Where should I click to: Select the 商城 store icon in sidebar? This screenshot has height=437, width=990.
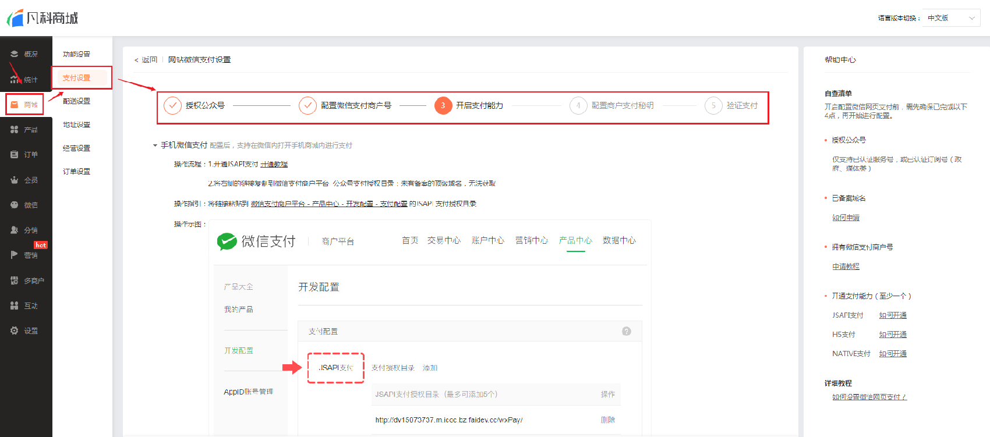(x=15, y=105)
